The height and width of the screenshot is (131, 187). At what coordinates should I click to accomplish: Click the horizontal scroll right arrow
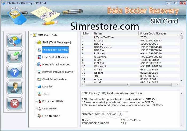[177, 84]
